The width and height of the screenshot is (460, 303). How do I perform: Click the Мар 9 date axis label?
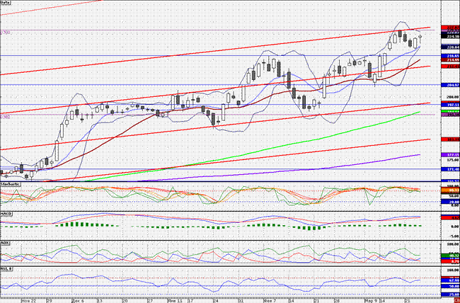tap(370, 299)
